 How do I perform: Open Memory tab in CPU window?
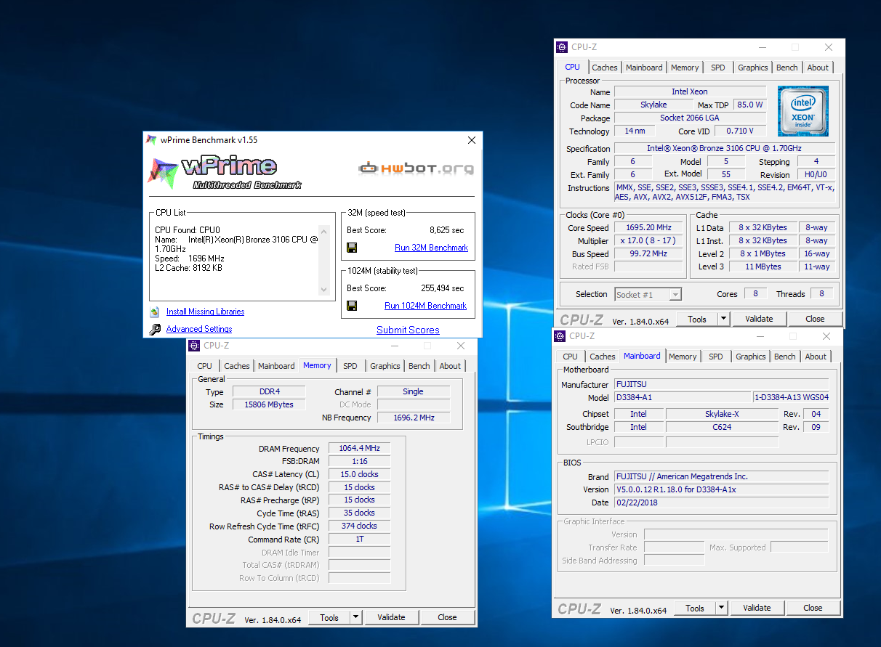[x=685, y=68]
